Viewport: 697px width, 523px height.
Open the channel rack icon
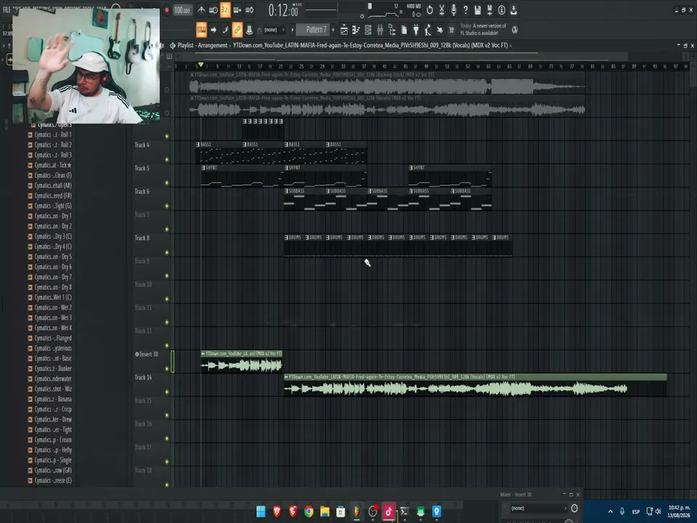[368, 30]
